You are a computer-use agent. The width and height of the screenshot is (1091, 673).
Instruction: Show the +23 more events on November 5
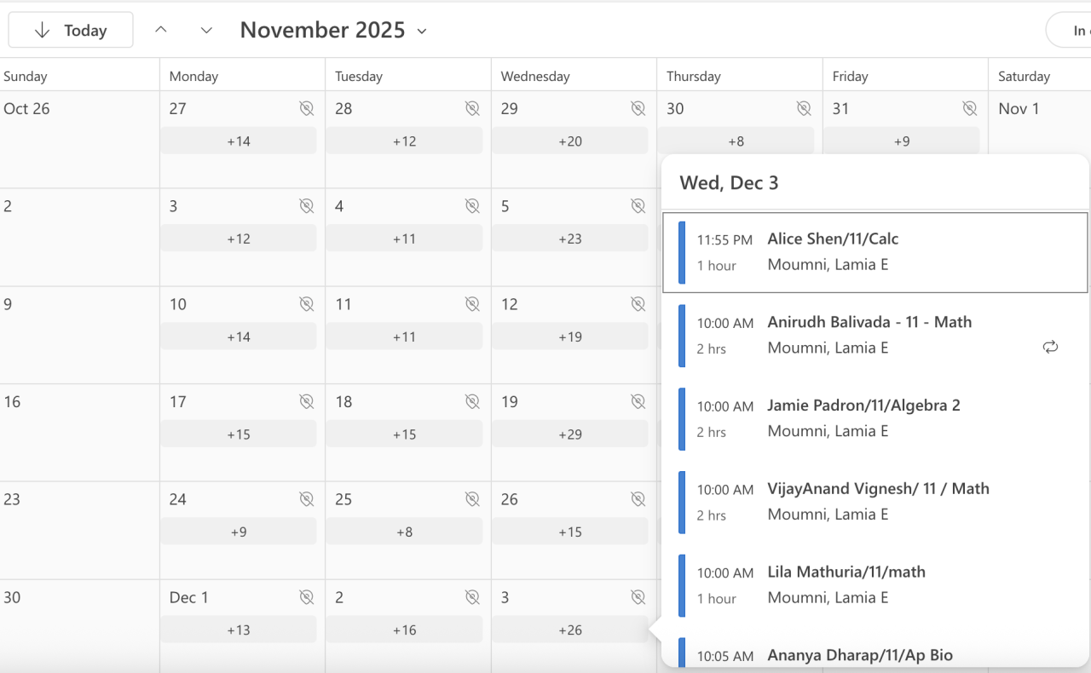(x=570, y=239)
